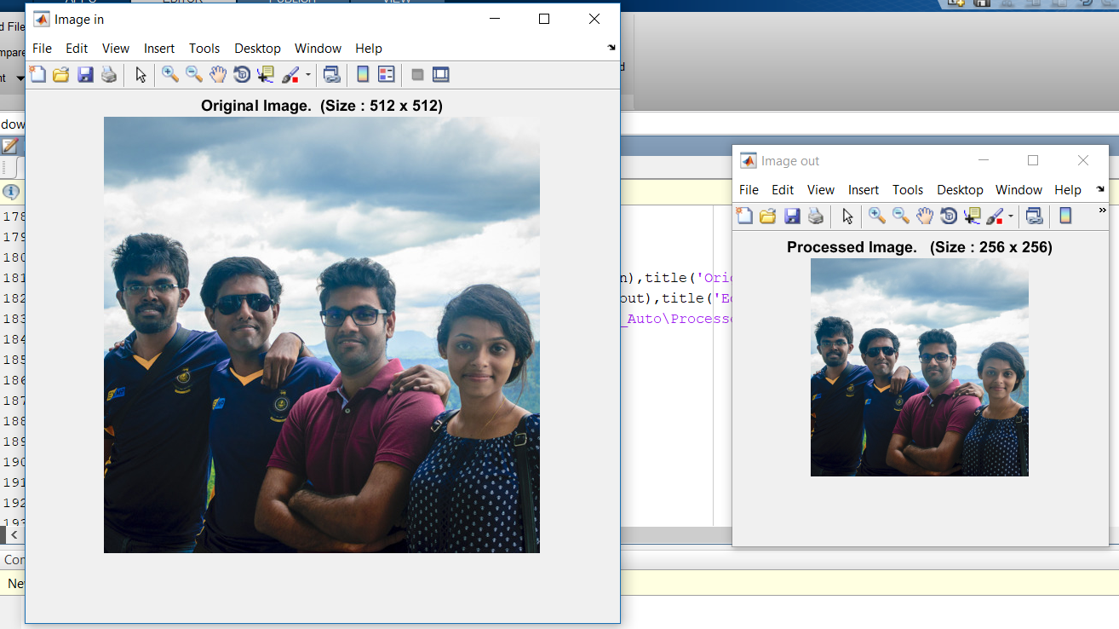Screen dimensions: 1119x629
Task: Click the processed 256 x 256 image
Action: [920, 367]
